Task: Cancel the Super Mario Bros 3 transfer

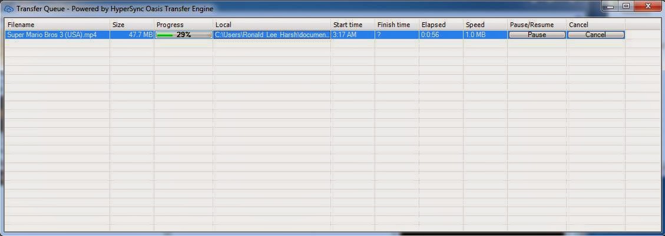Action: (595, 35)
